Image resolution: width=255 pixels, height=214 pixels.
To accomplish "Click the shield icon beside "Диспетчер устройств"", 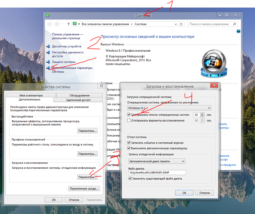I will coord(48,46).
